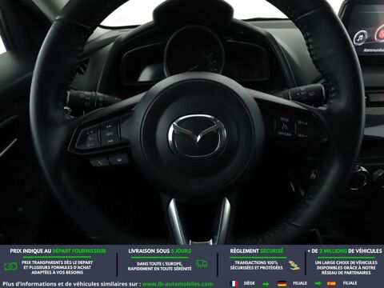The height and width of the screenshot is (288, 384).
Task: Click the French flag icon
Action: point(234,283)
